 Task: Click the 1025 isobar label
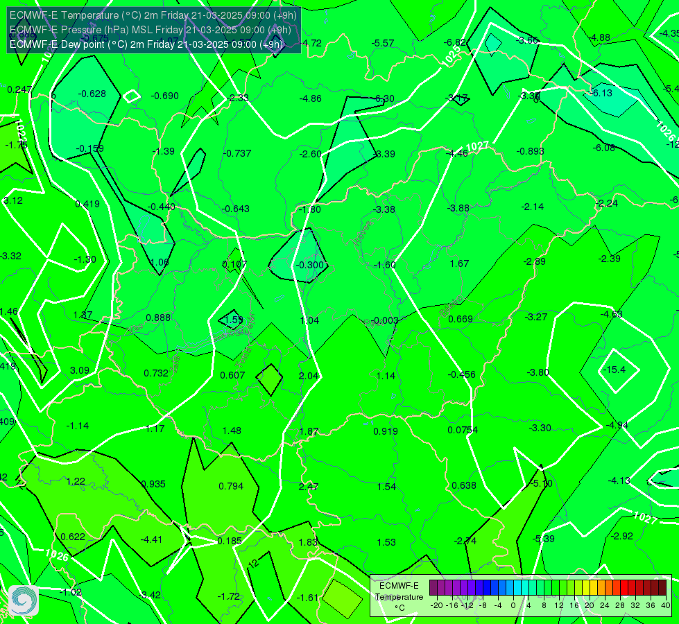(x=452, y=57)
